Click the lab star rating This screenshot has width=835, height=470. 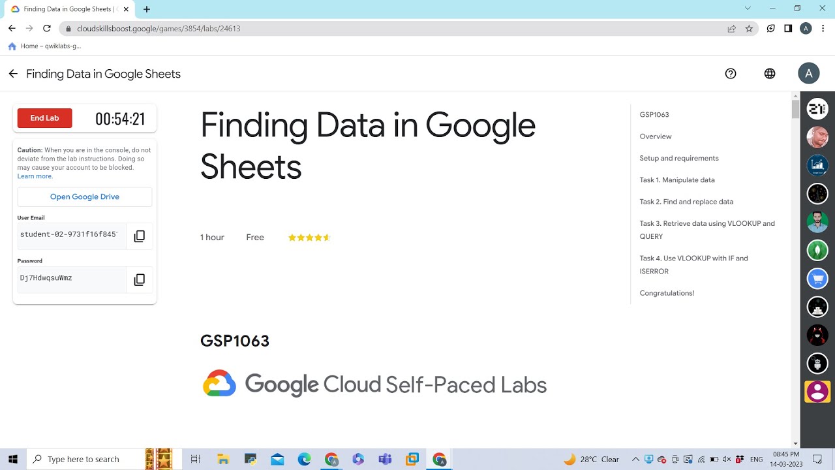309,238
